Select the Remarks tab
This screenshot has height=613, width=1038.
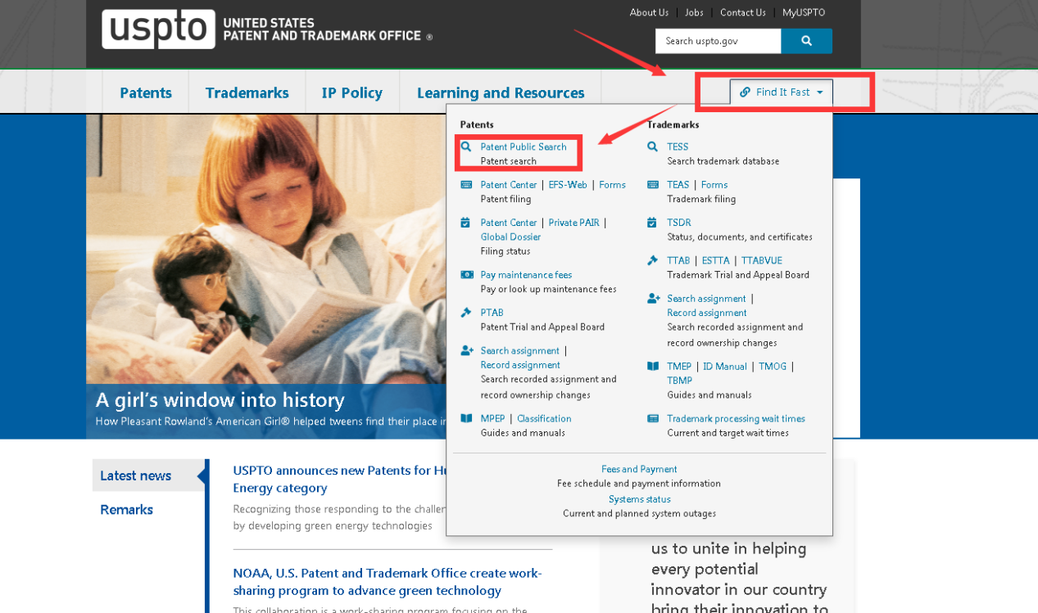[126, 510]
